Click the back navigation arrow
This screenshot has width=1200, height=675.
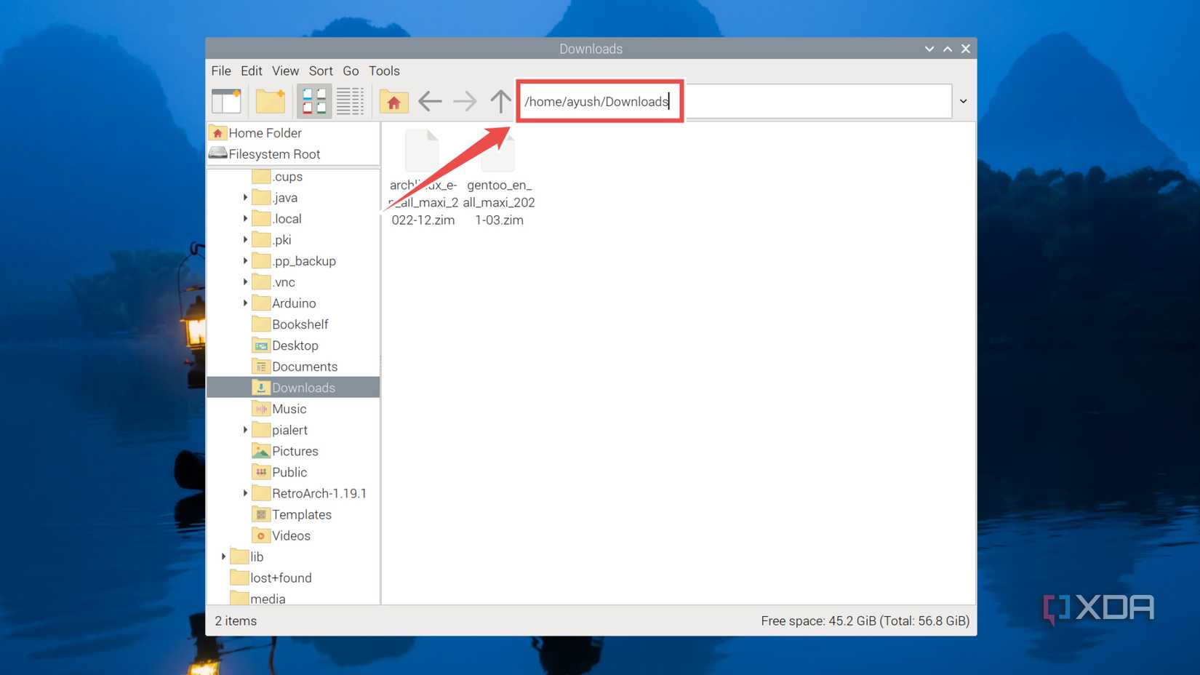click(429, 101)
